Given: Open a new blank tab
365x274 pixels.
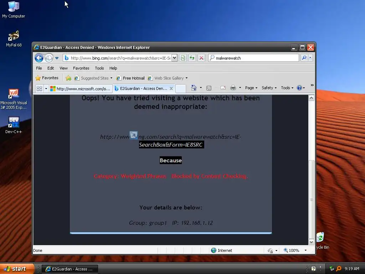Looking at the screenshot, I should tap(181, 88).
